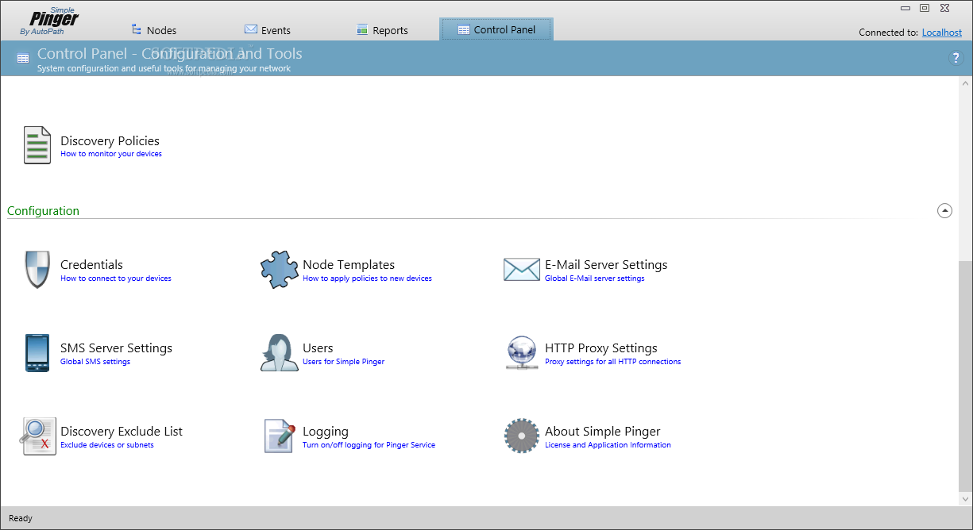Click the HTTP Proxy Settings title
Viewport: 973px width, 530px height.
coord(601,348)
